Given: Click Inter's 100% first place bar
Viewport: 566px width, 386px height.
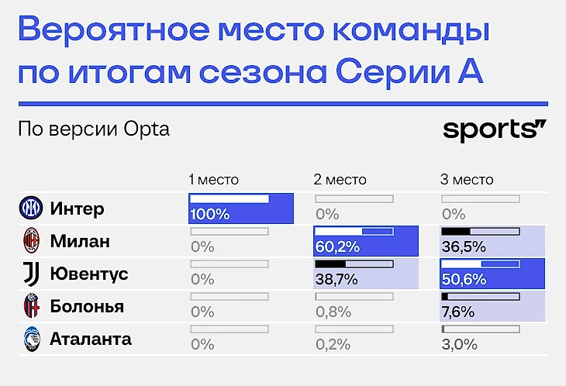Looking at the screenshot, I should 240,208.
